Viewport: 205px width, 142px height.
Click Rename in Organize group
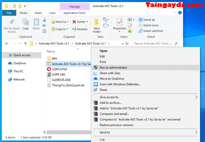pos(80,29)
